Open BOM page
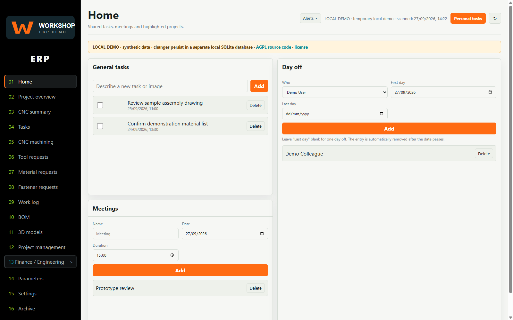This screenshot has width=513, height=320. click(40, 217)
